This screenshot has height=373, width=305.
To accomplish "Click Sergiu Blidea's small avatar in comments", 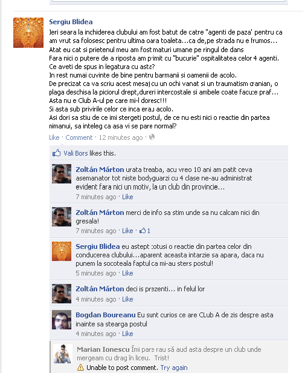I will pyautogui.click(x=62, y=251).
